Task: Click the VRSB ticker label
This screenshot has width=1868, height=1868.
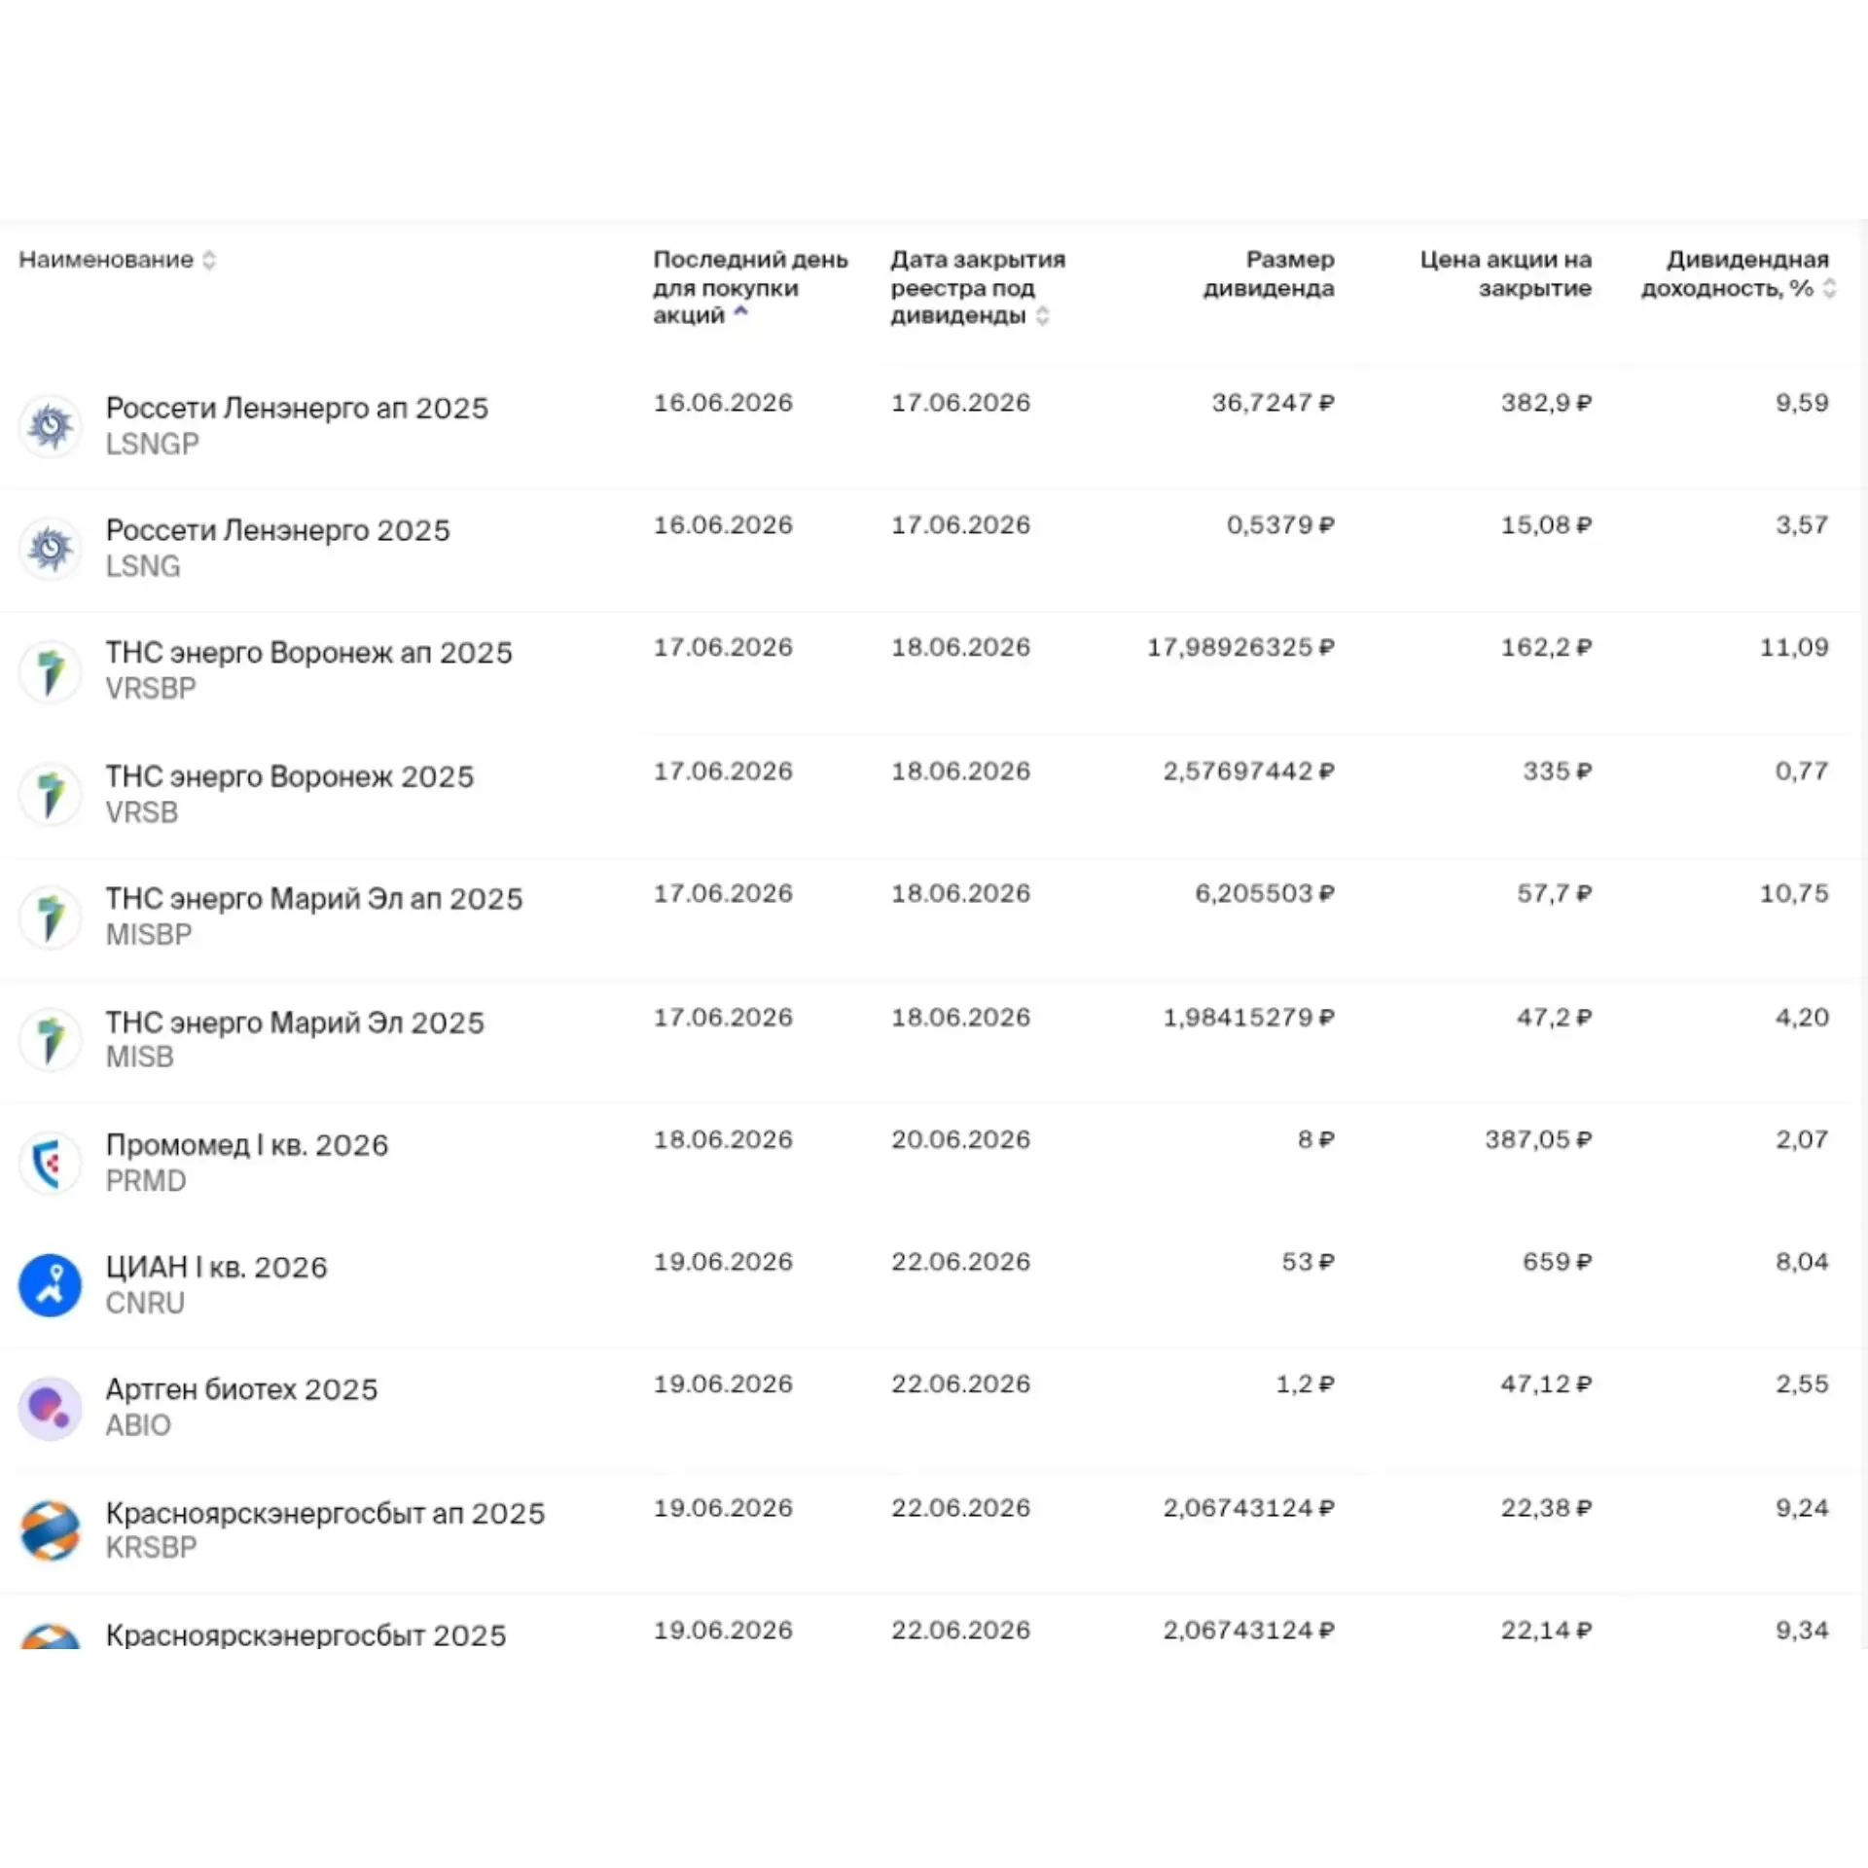Action: (142, 812)
